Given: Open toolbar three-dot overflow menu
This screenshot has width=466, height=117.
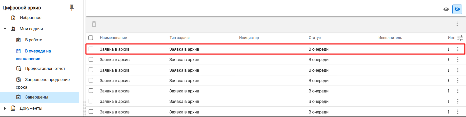Looking at the screenshot, I should tap(457, 24).
